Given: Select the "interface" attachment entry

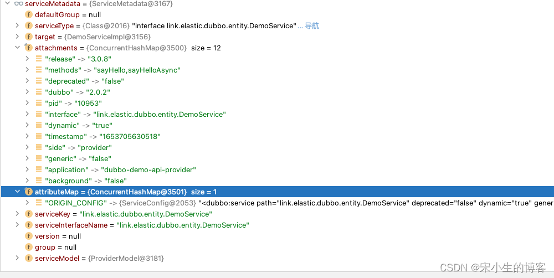Looking at the screenshot, I should (x=135, y=115).
